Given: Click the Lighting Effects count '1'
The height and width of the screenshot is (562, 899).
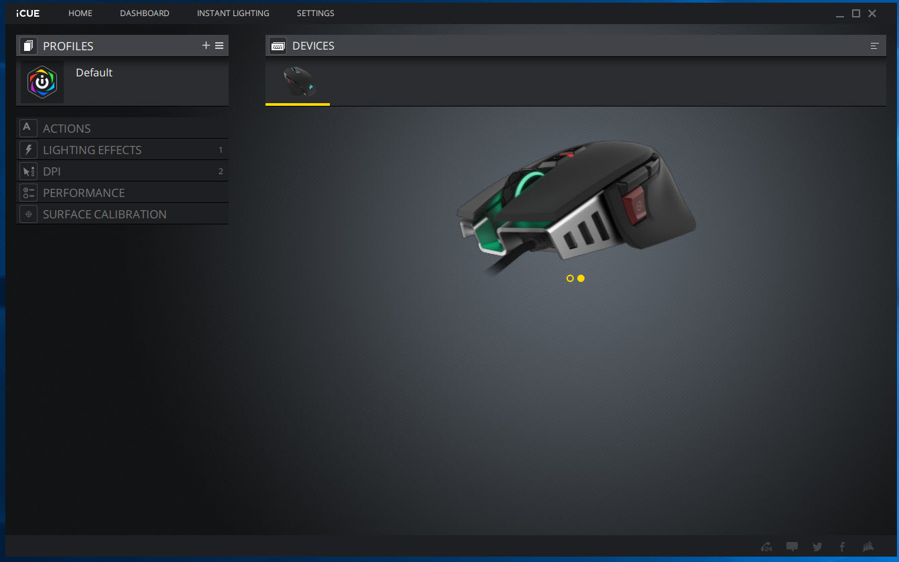Looking at the screenshot, I should click(221, 150).
